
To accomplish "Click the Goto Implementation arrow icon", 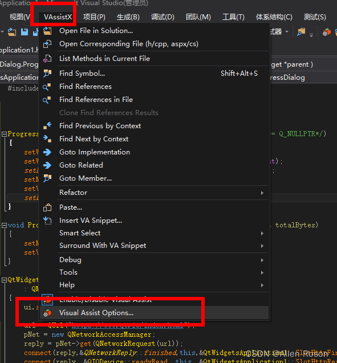I will [47, 152].
